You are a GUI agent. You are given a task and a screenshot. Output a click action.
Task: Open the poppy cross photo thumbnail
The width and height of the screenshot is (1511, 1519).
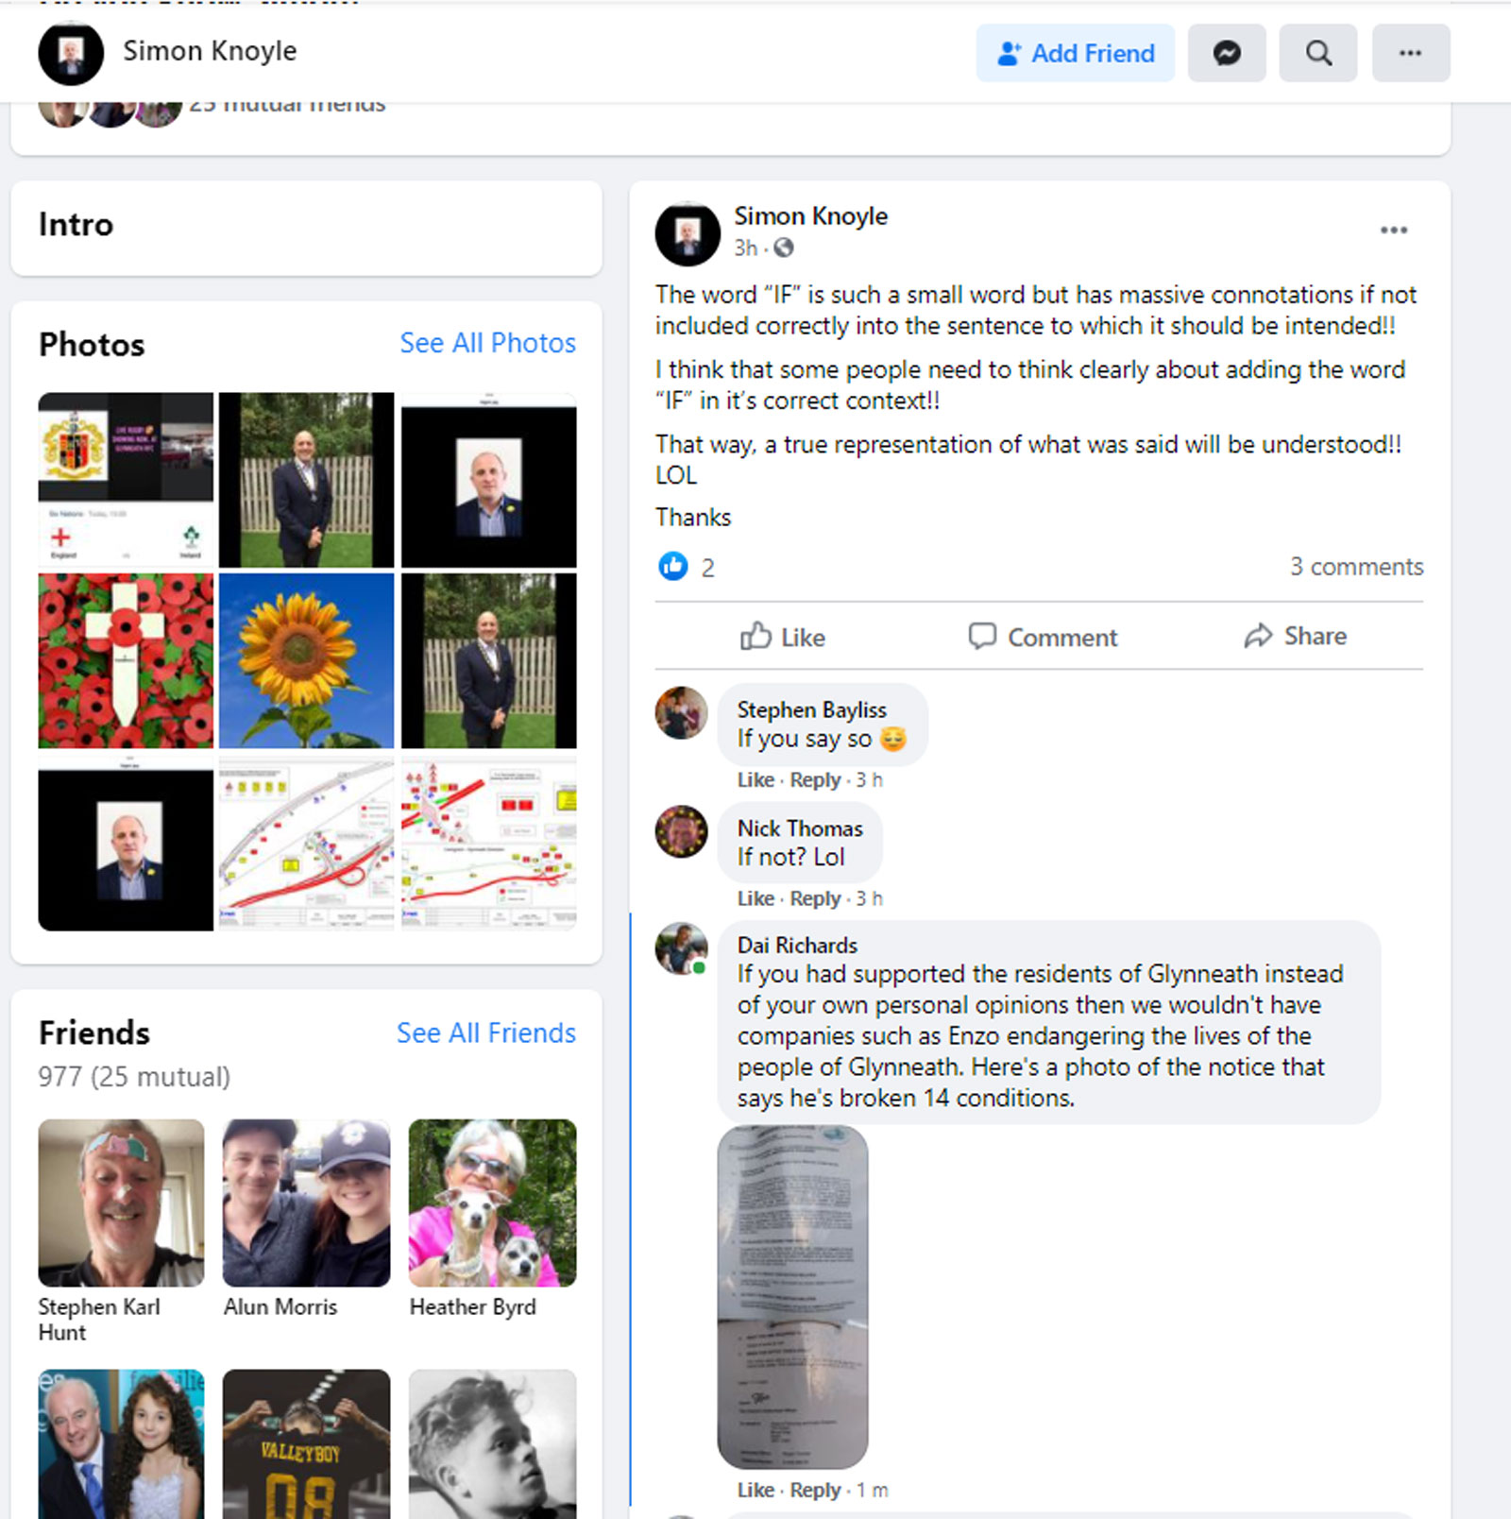coord(126,661)
